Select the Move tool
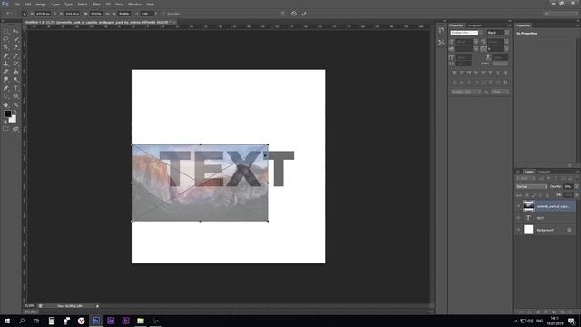This screenshot has width=581, height=327. [15, 32]
